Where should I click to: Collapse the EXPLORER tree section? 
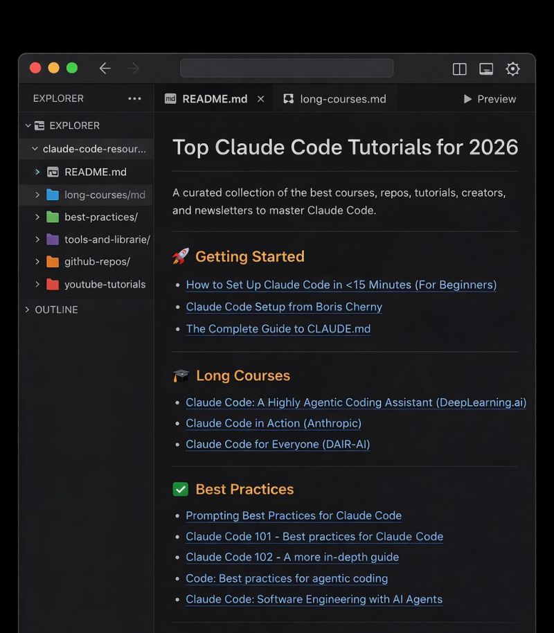click(x=28, y=125)
